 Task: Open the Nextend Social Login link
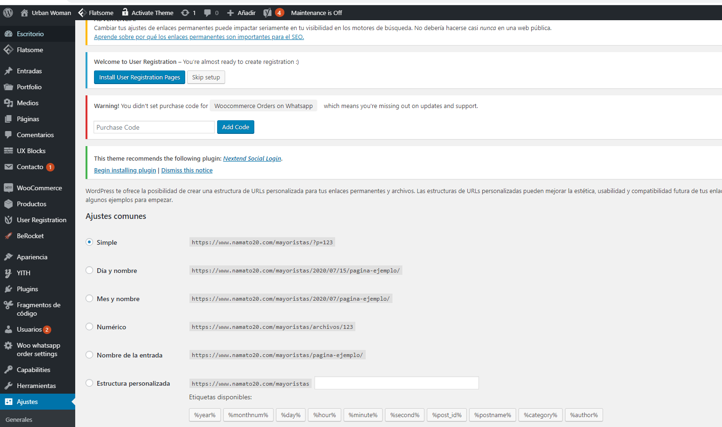pyautogui.click(x=252, y=158)
